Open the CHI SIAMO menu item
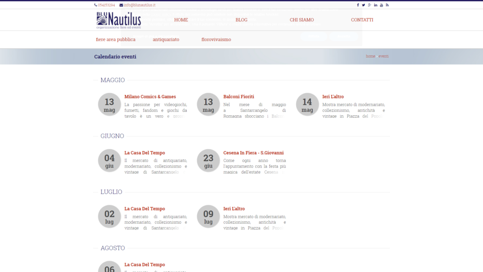 coord(301,20)
